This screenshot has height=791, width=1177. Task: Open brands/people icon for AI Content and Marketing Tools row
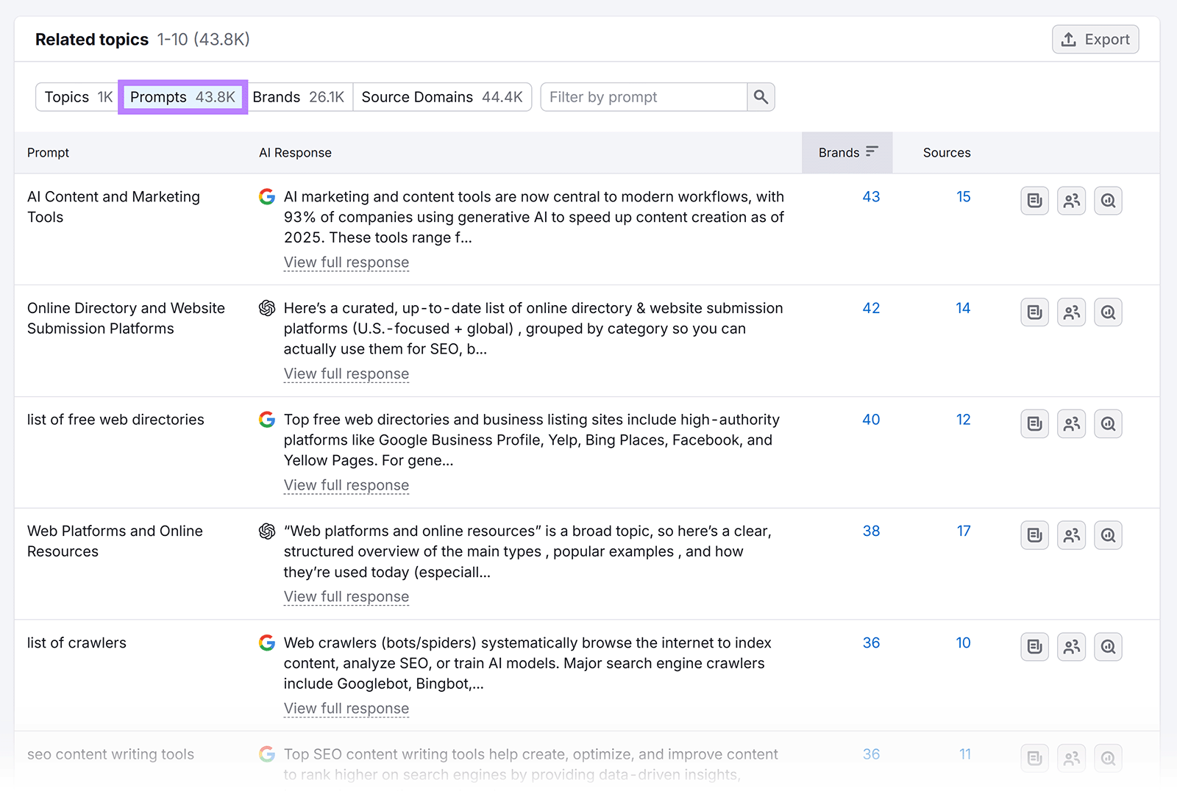click(1071, 201)
